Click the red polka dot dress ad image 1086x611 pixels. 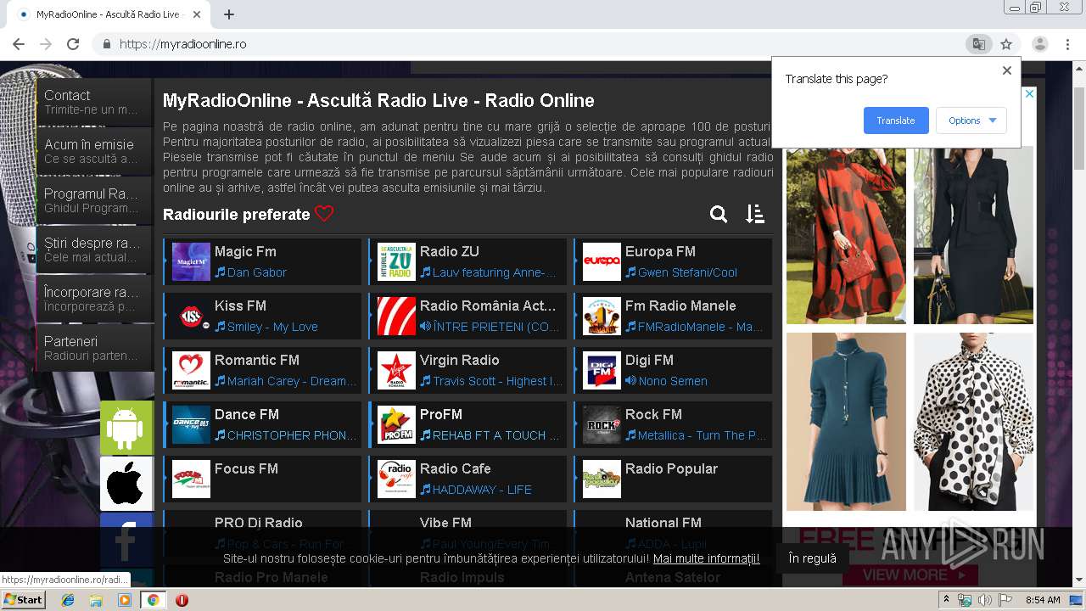tap(846, 235)
